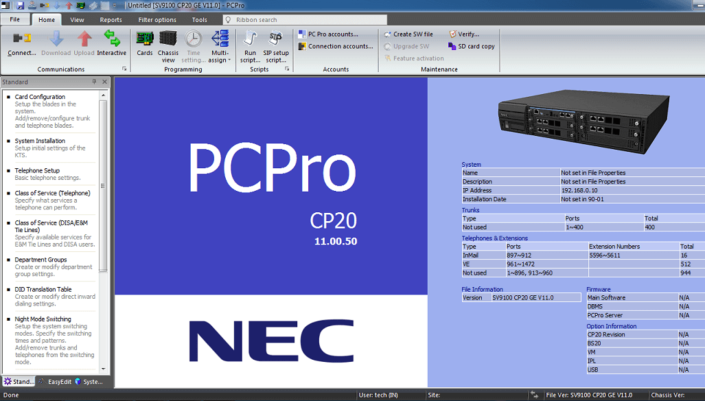Open the Cards programming view
This screenshot has width=705, height=401.
[143, 41]
